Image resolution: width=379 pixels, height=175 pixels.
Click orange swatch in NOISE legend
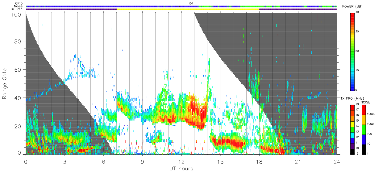click(x=364, y=120)
